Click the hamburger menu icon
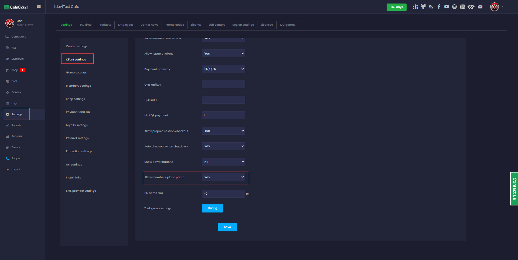This screenshot has width=518, height=260. pos(39,7)
